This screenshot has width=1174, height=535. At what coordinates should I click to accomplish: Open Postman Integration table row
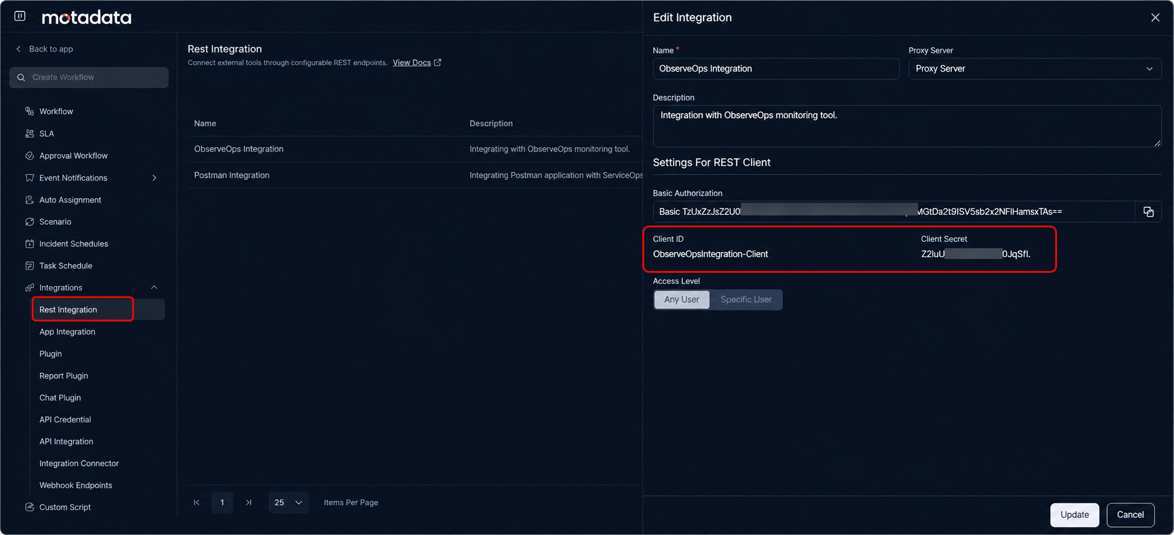tap(415, 175)
